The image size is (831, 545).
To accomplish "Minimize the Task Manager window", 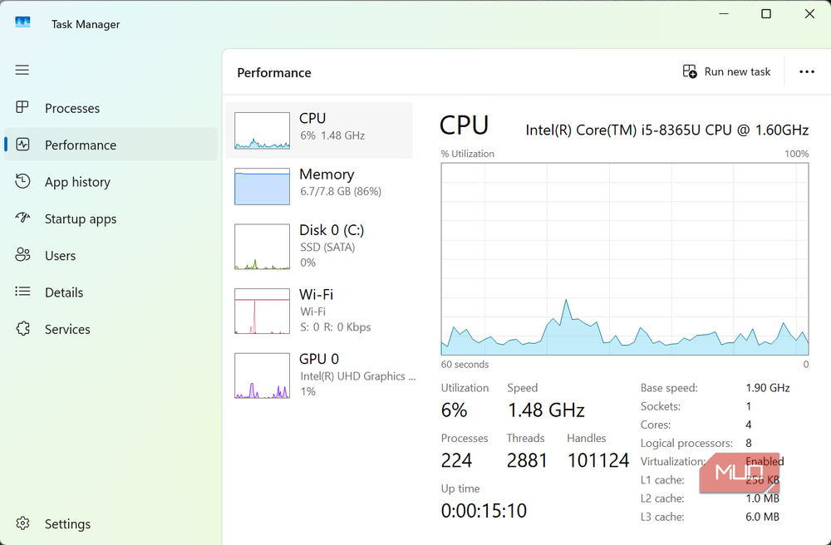I will click(724, 14).
